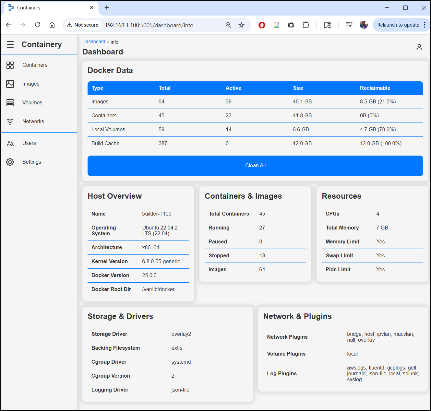Close the Containery browser tab
The width and height of the screenshot is (431, 411).
tap(92, 7)
